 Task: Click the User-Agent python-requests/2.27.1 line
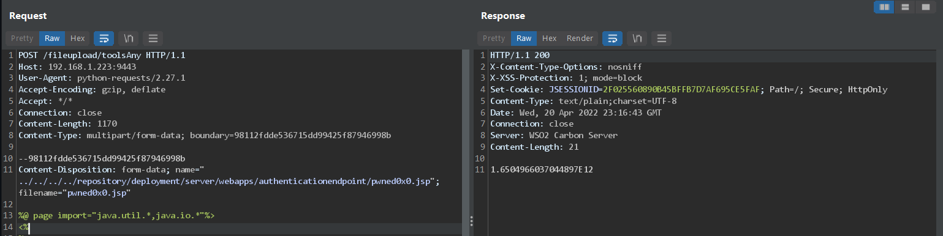[102, 78]
